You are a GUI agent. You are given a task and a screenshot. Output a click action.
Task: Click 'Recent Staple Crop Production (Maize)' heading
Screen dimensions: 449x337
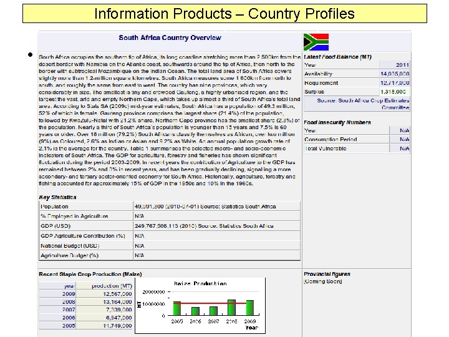[90, 274]
